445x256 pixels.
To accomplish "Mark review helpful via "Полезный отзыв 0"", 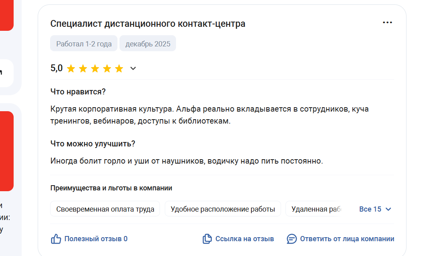I will [96, 239].
